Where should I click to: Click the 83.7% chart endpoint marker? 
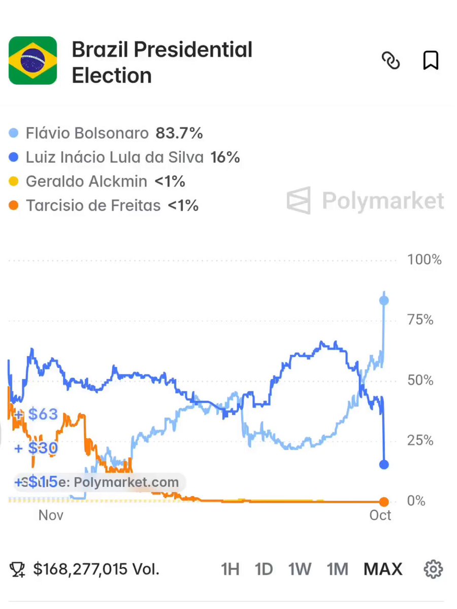tap(384, 300)
